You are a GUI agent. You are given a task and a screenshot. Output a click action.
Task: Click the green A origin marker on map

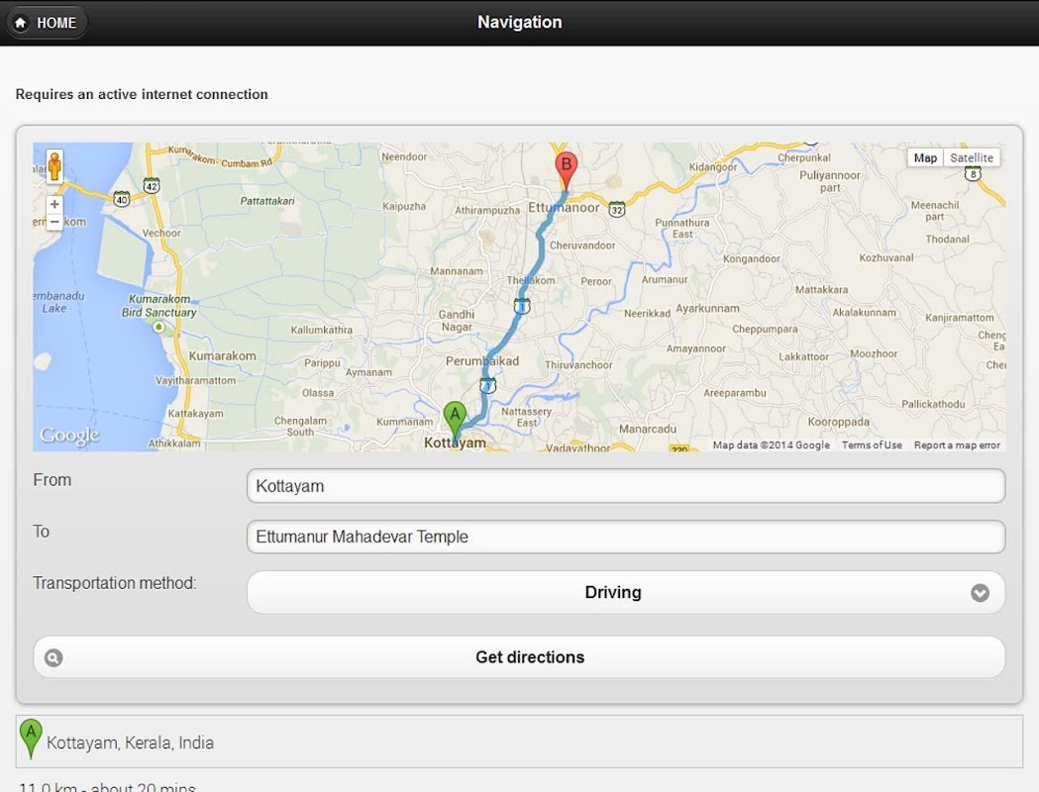click(x=455, y=421)
